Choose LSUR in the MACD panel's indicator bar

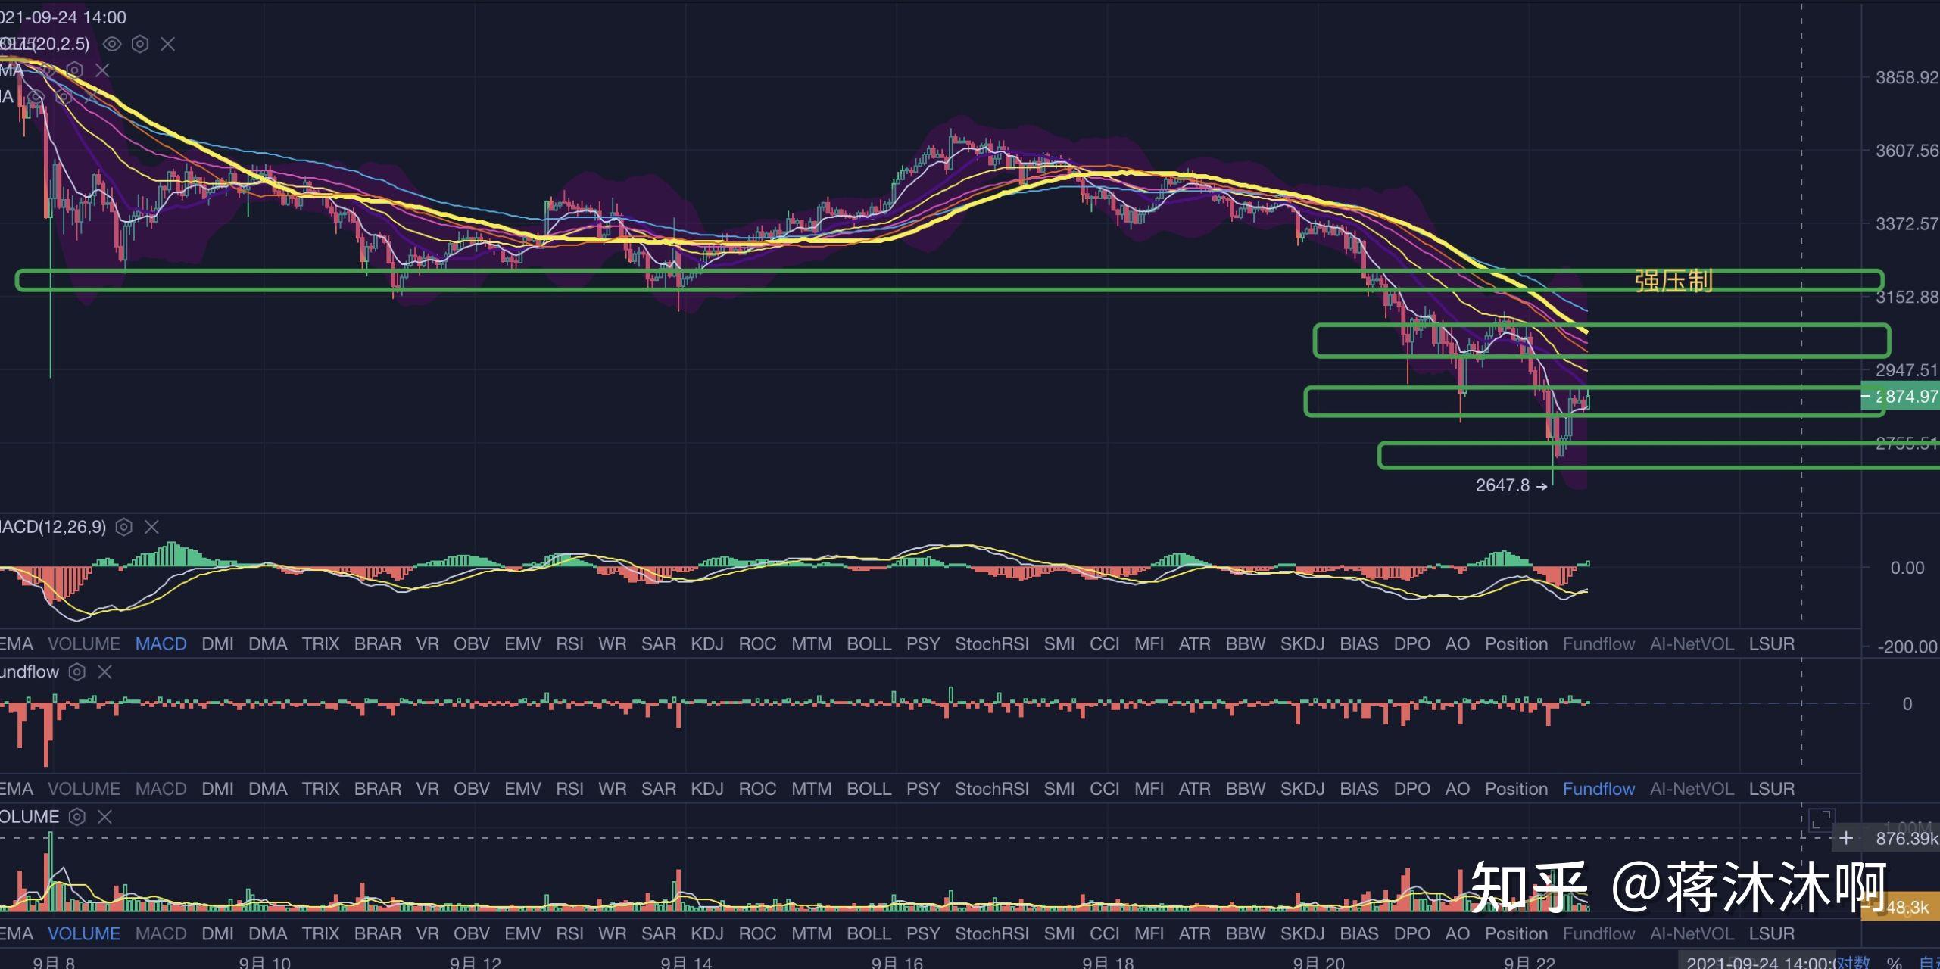coord(1772,644)
